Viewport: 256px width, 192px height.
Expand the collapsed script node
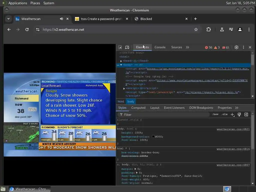[124, 88]
